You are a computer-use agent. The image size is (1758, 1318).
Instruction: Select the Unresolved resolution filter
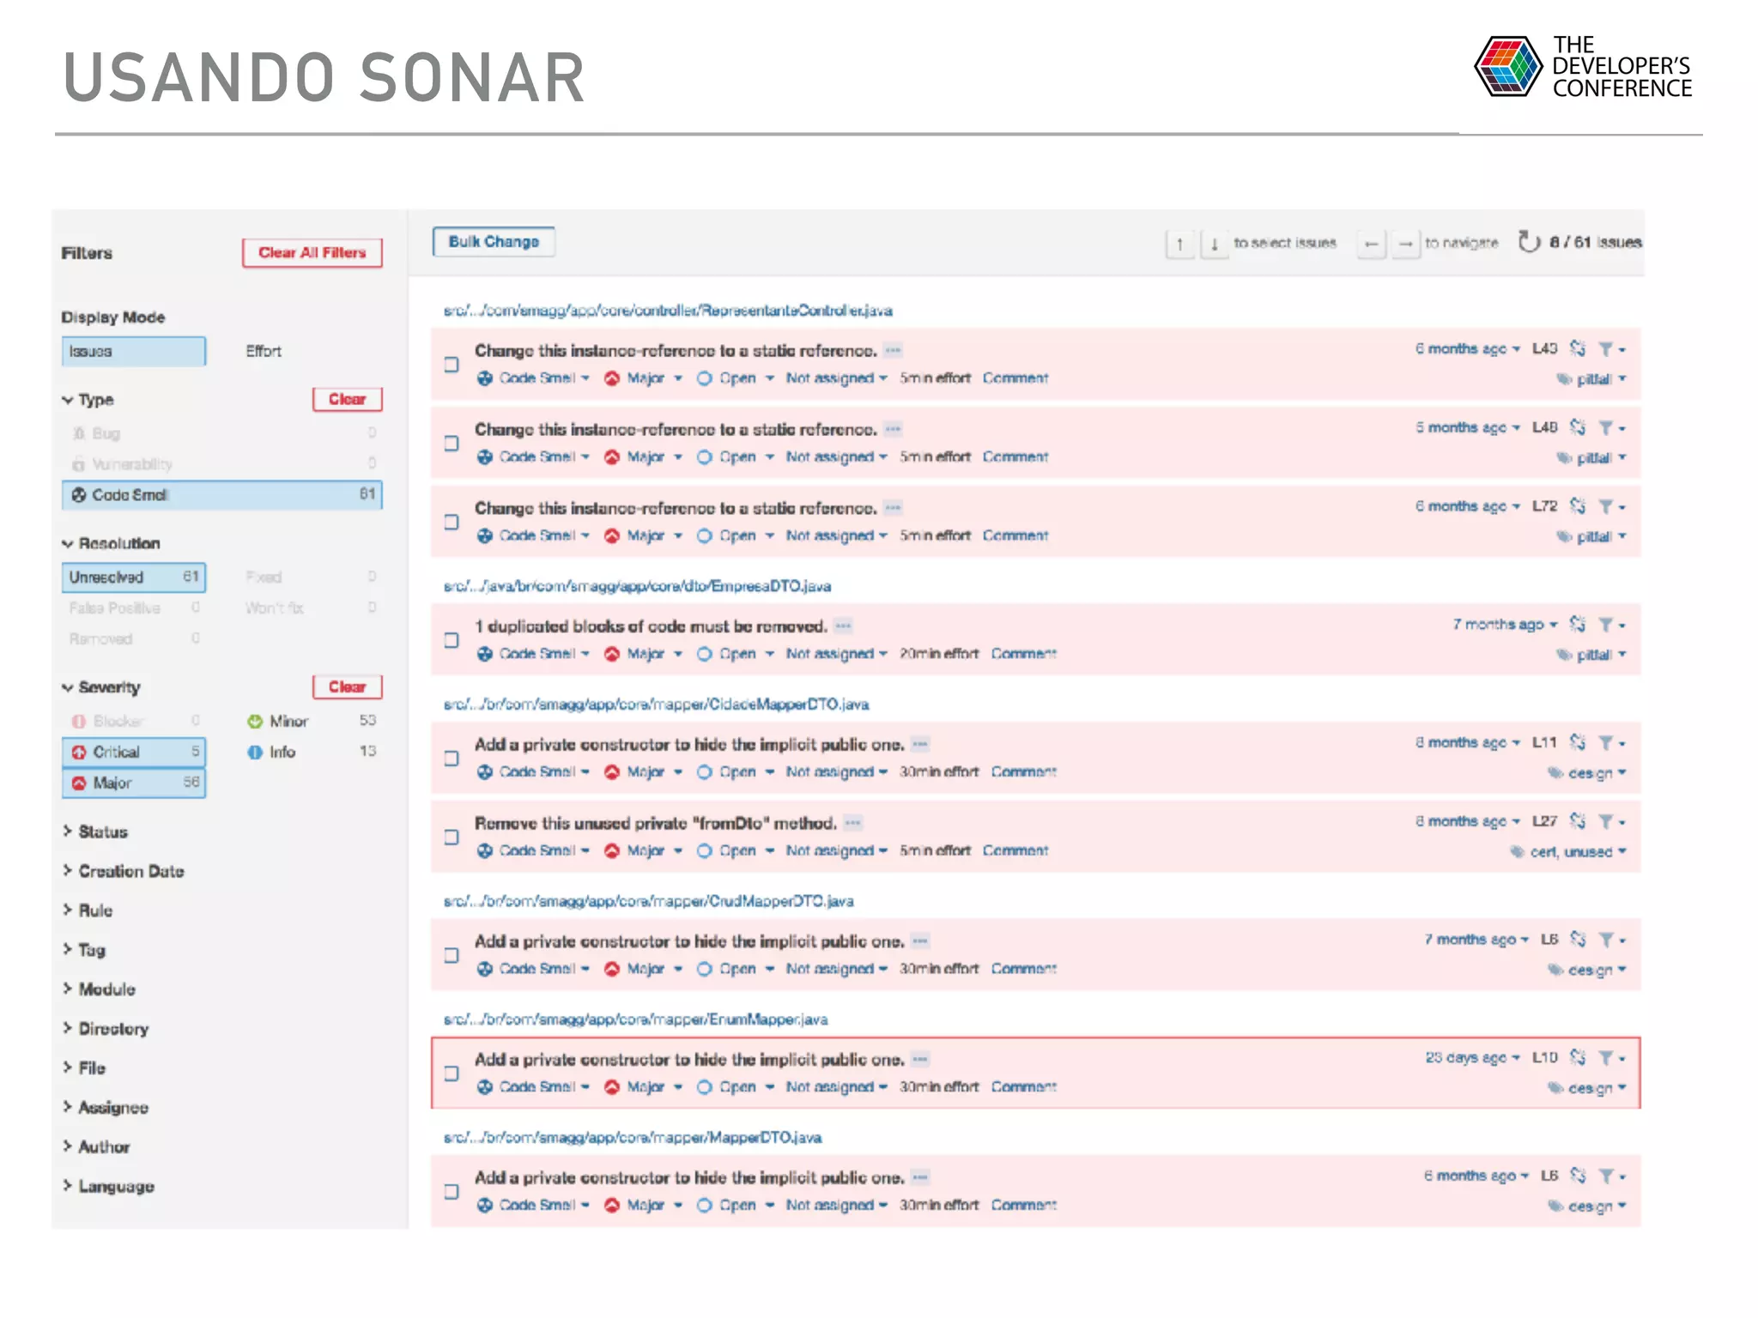click(134, 577)
